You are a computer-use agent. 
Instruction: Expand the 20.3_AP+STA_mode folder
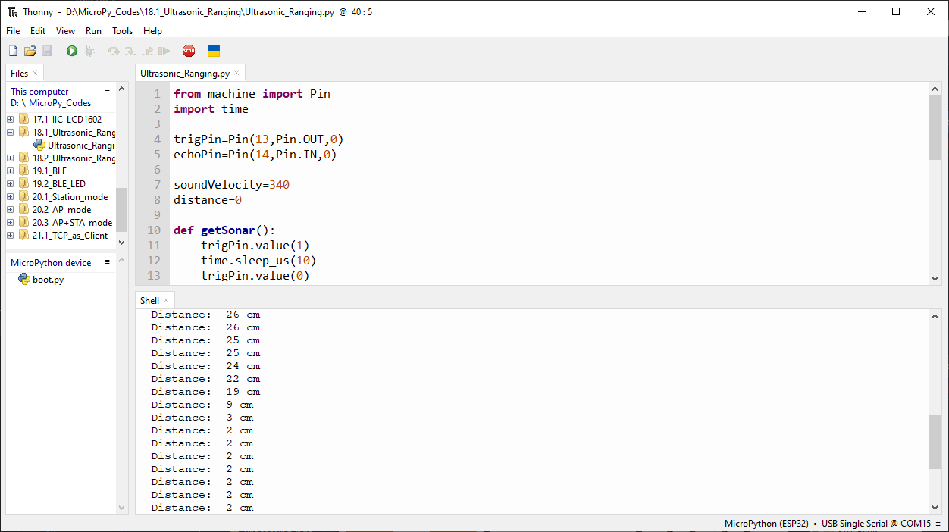click(11, 223)
